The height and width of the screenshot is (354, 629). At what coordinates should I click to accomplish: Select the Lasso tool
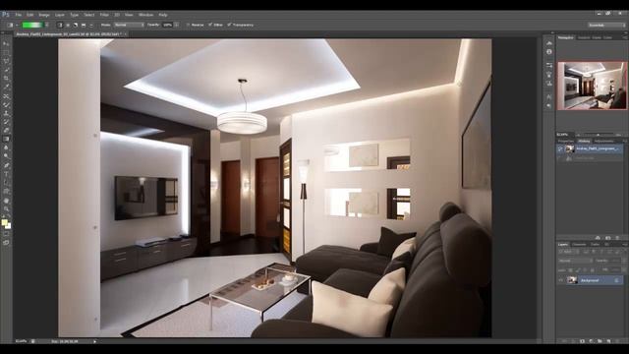click(6, 61)
